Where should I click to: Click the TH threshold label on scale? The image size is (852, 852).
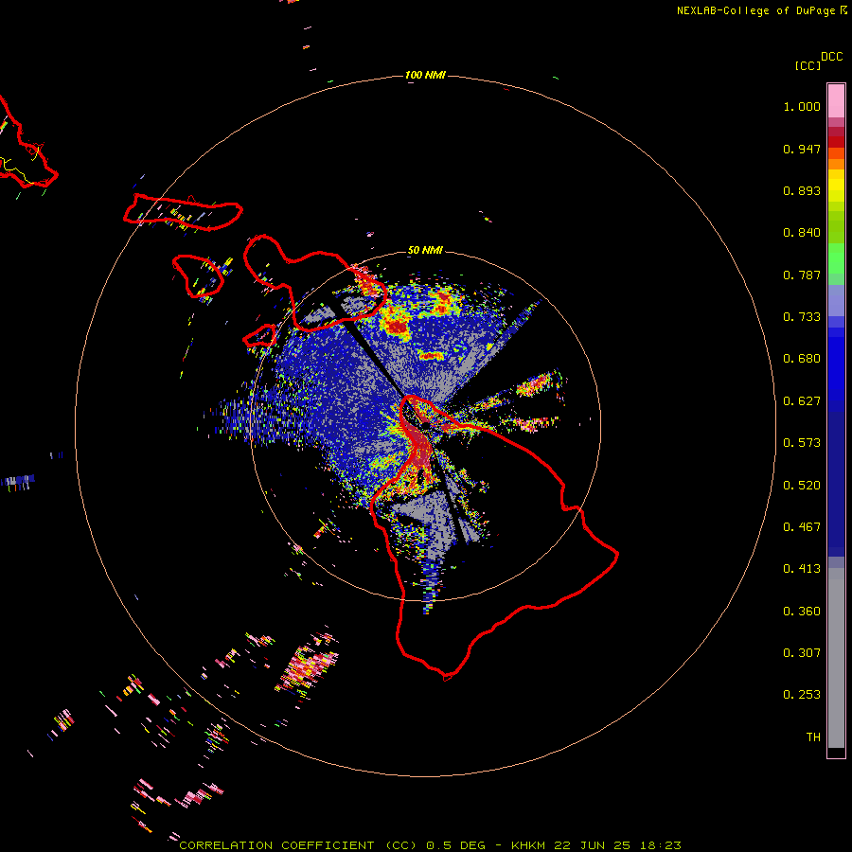pos(813,737)
